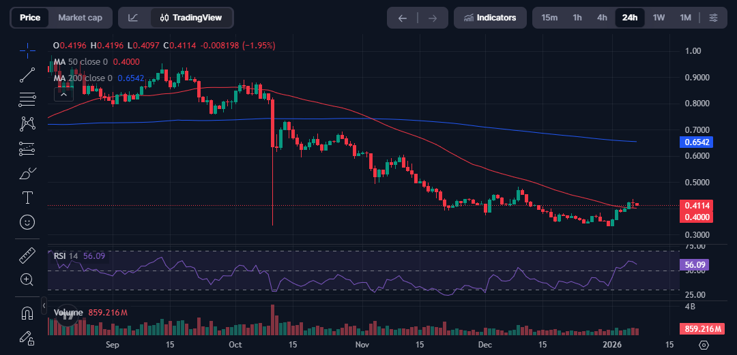Select the trend line drawing tool
737x355 pixels.
tap(27, 75)
